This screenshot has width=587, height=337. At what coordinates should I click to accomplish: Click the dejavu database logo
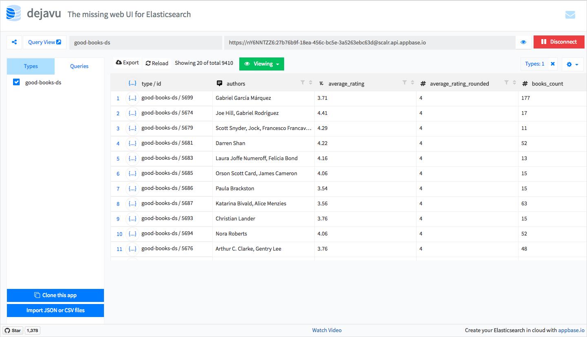(x=13, y=14)
